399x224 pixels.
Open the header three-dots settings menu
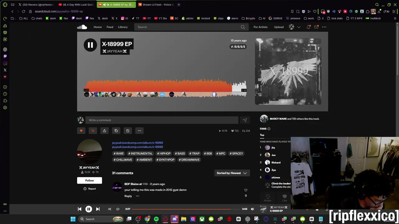tap(324, 27)
